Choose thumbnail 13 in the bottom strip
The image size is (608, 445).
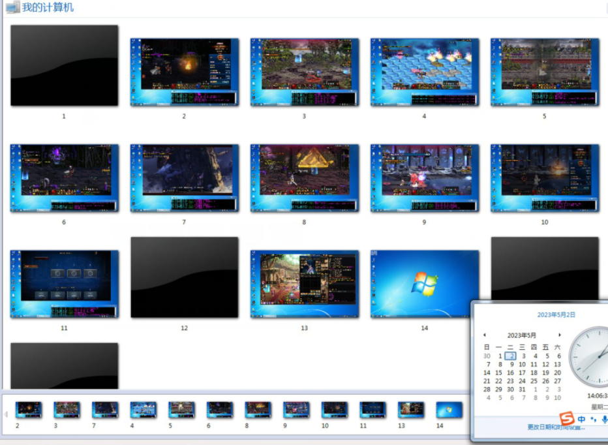point(411,410)
